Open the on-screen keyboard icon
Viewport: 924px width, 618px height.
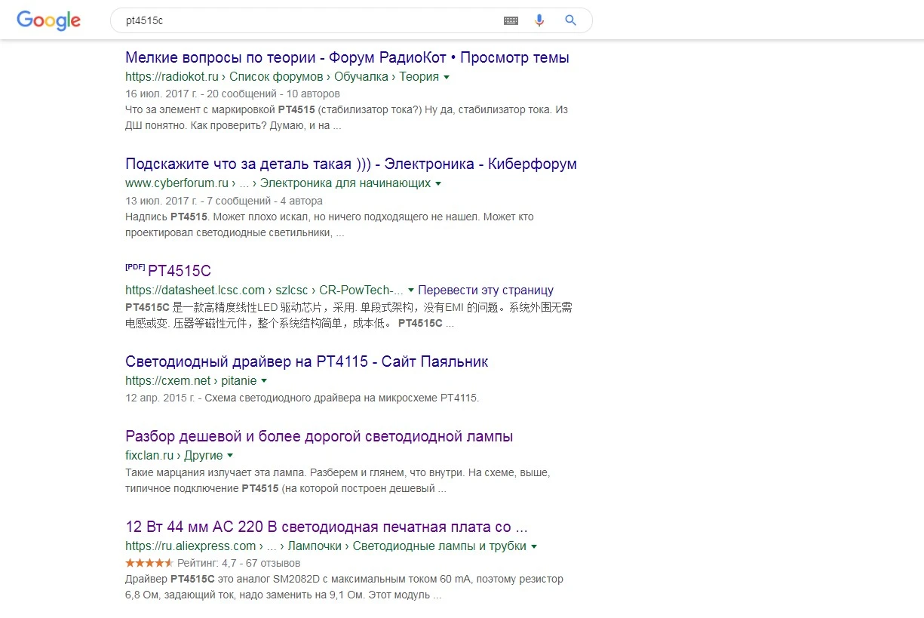[x=511, y=21]
